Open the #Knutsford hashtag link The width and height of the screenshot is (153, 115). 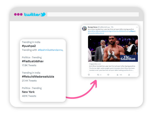pos(92,33)
